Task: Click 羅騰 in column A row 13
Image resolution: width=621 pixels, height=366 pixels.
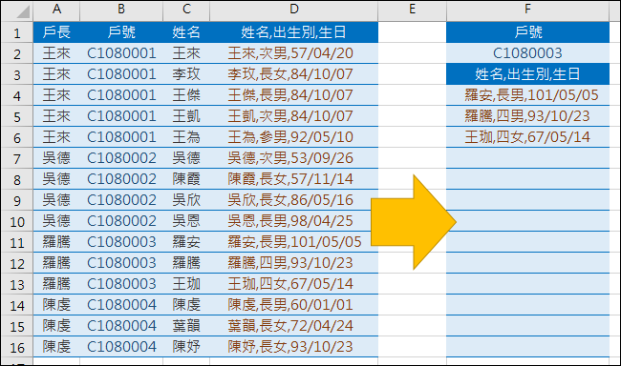Action: (56, 284)
